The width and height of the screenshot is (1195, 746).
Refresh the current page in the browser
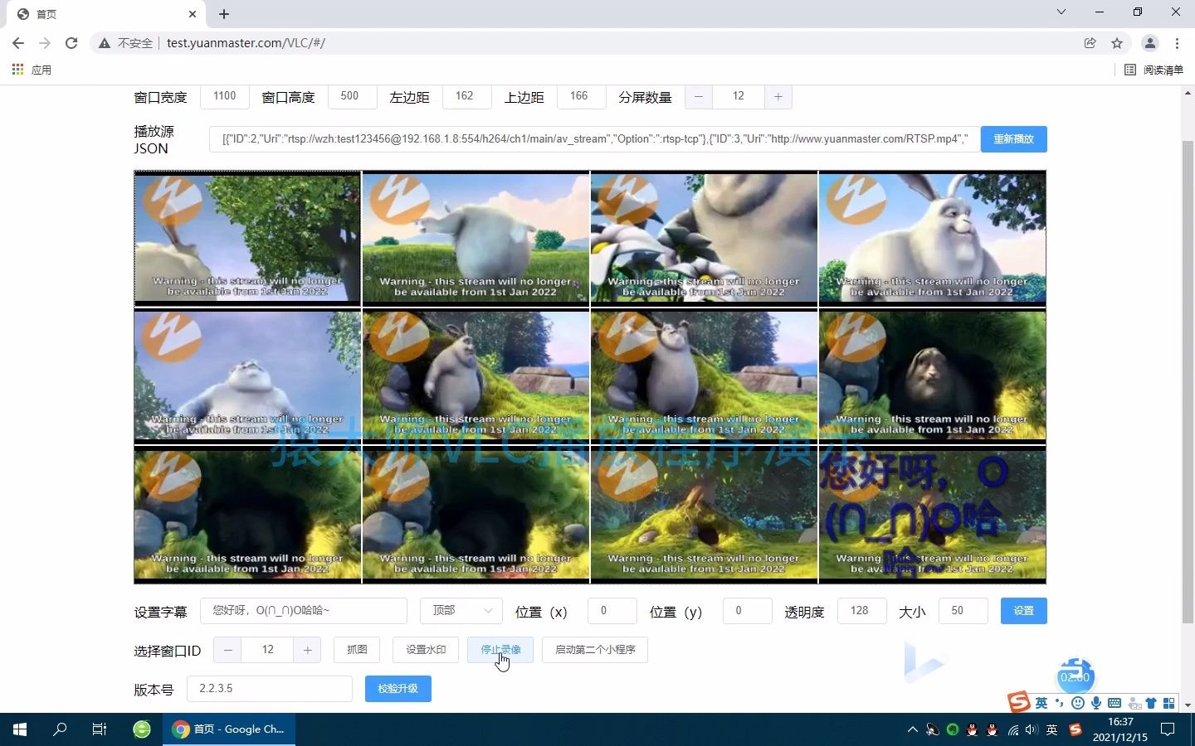(71, 43)
